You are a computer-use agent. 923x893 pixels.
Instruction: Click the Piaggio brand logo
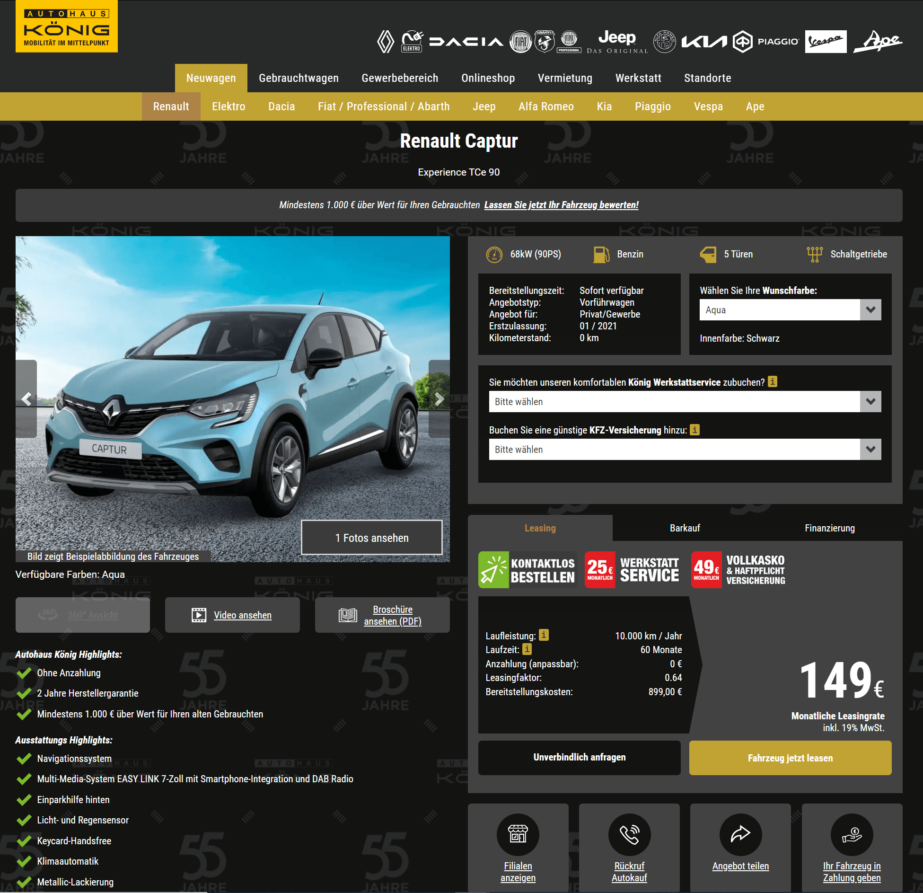tap(766, 42)
